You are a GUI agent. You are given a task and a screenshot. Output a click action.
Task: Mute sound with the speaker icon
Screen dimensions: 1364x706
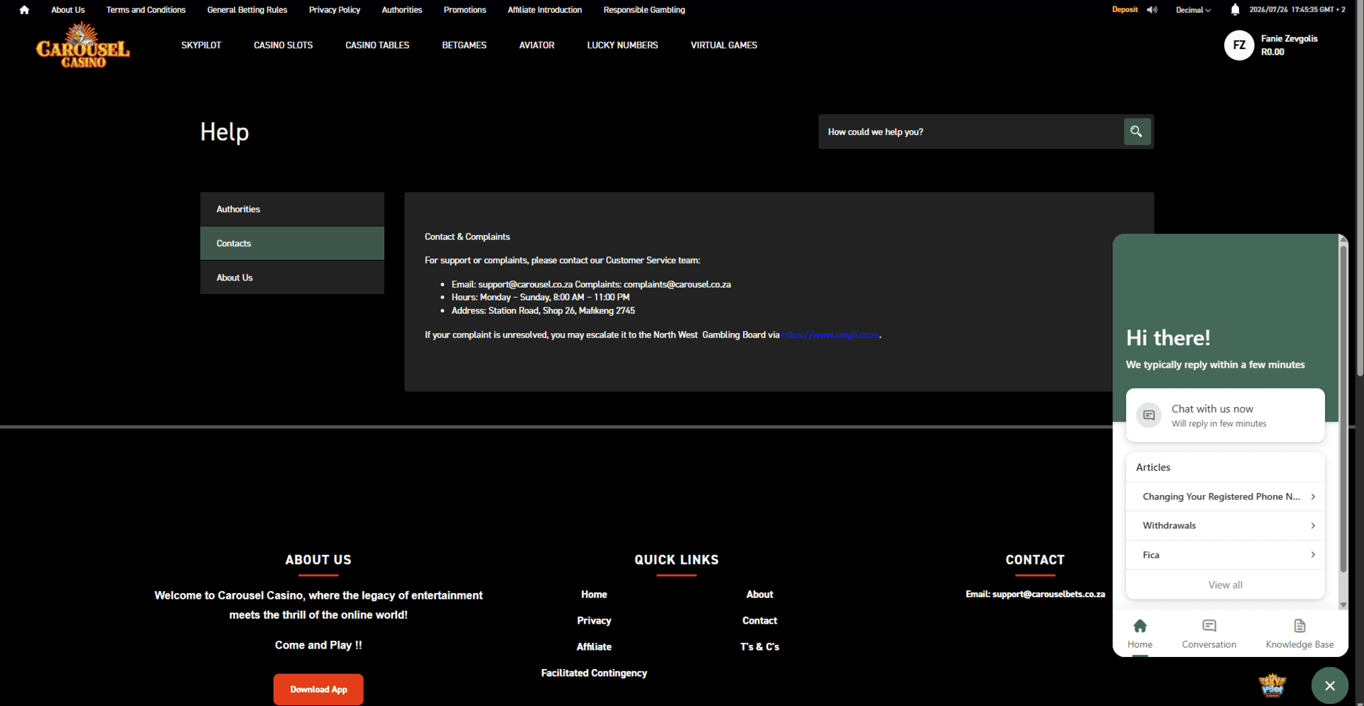click(x=1152, y=10)
